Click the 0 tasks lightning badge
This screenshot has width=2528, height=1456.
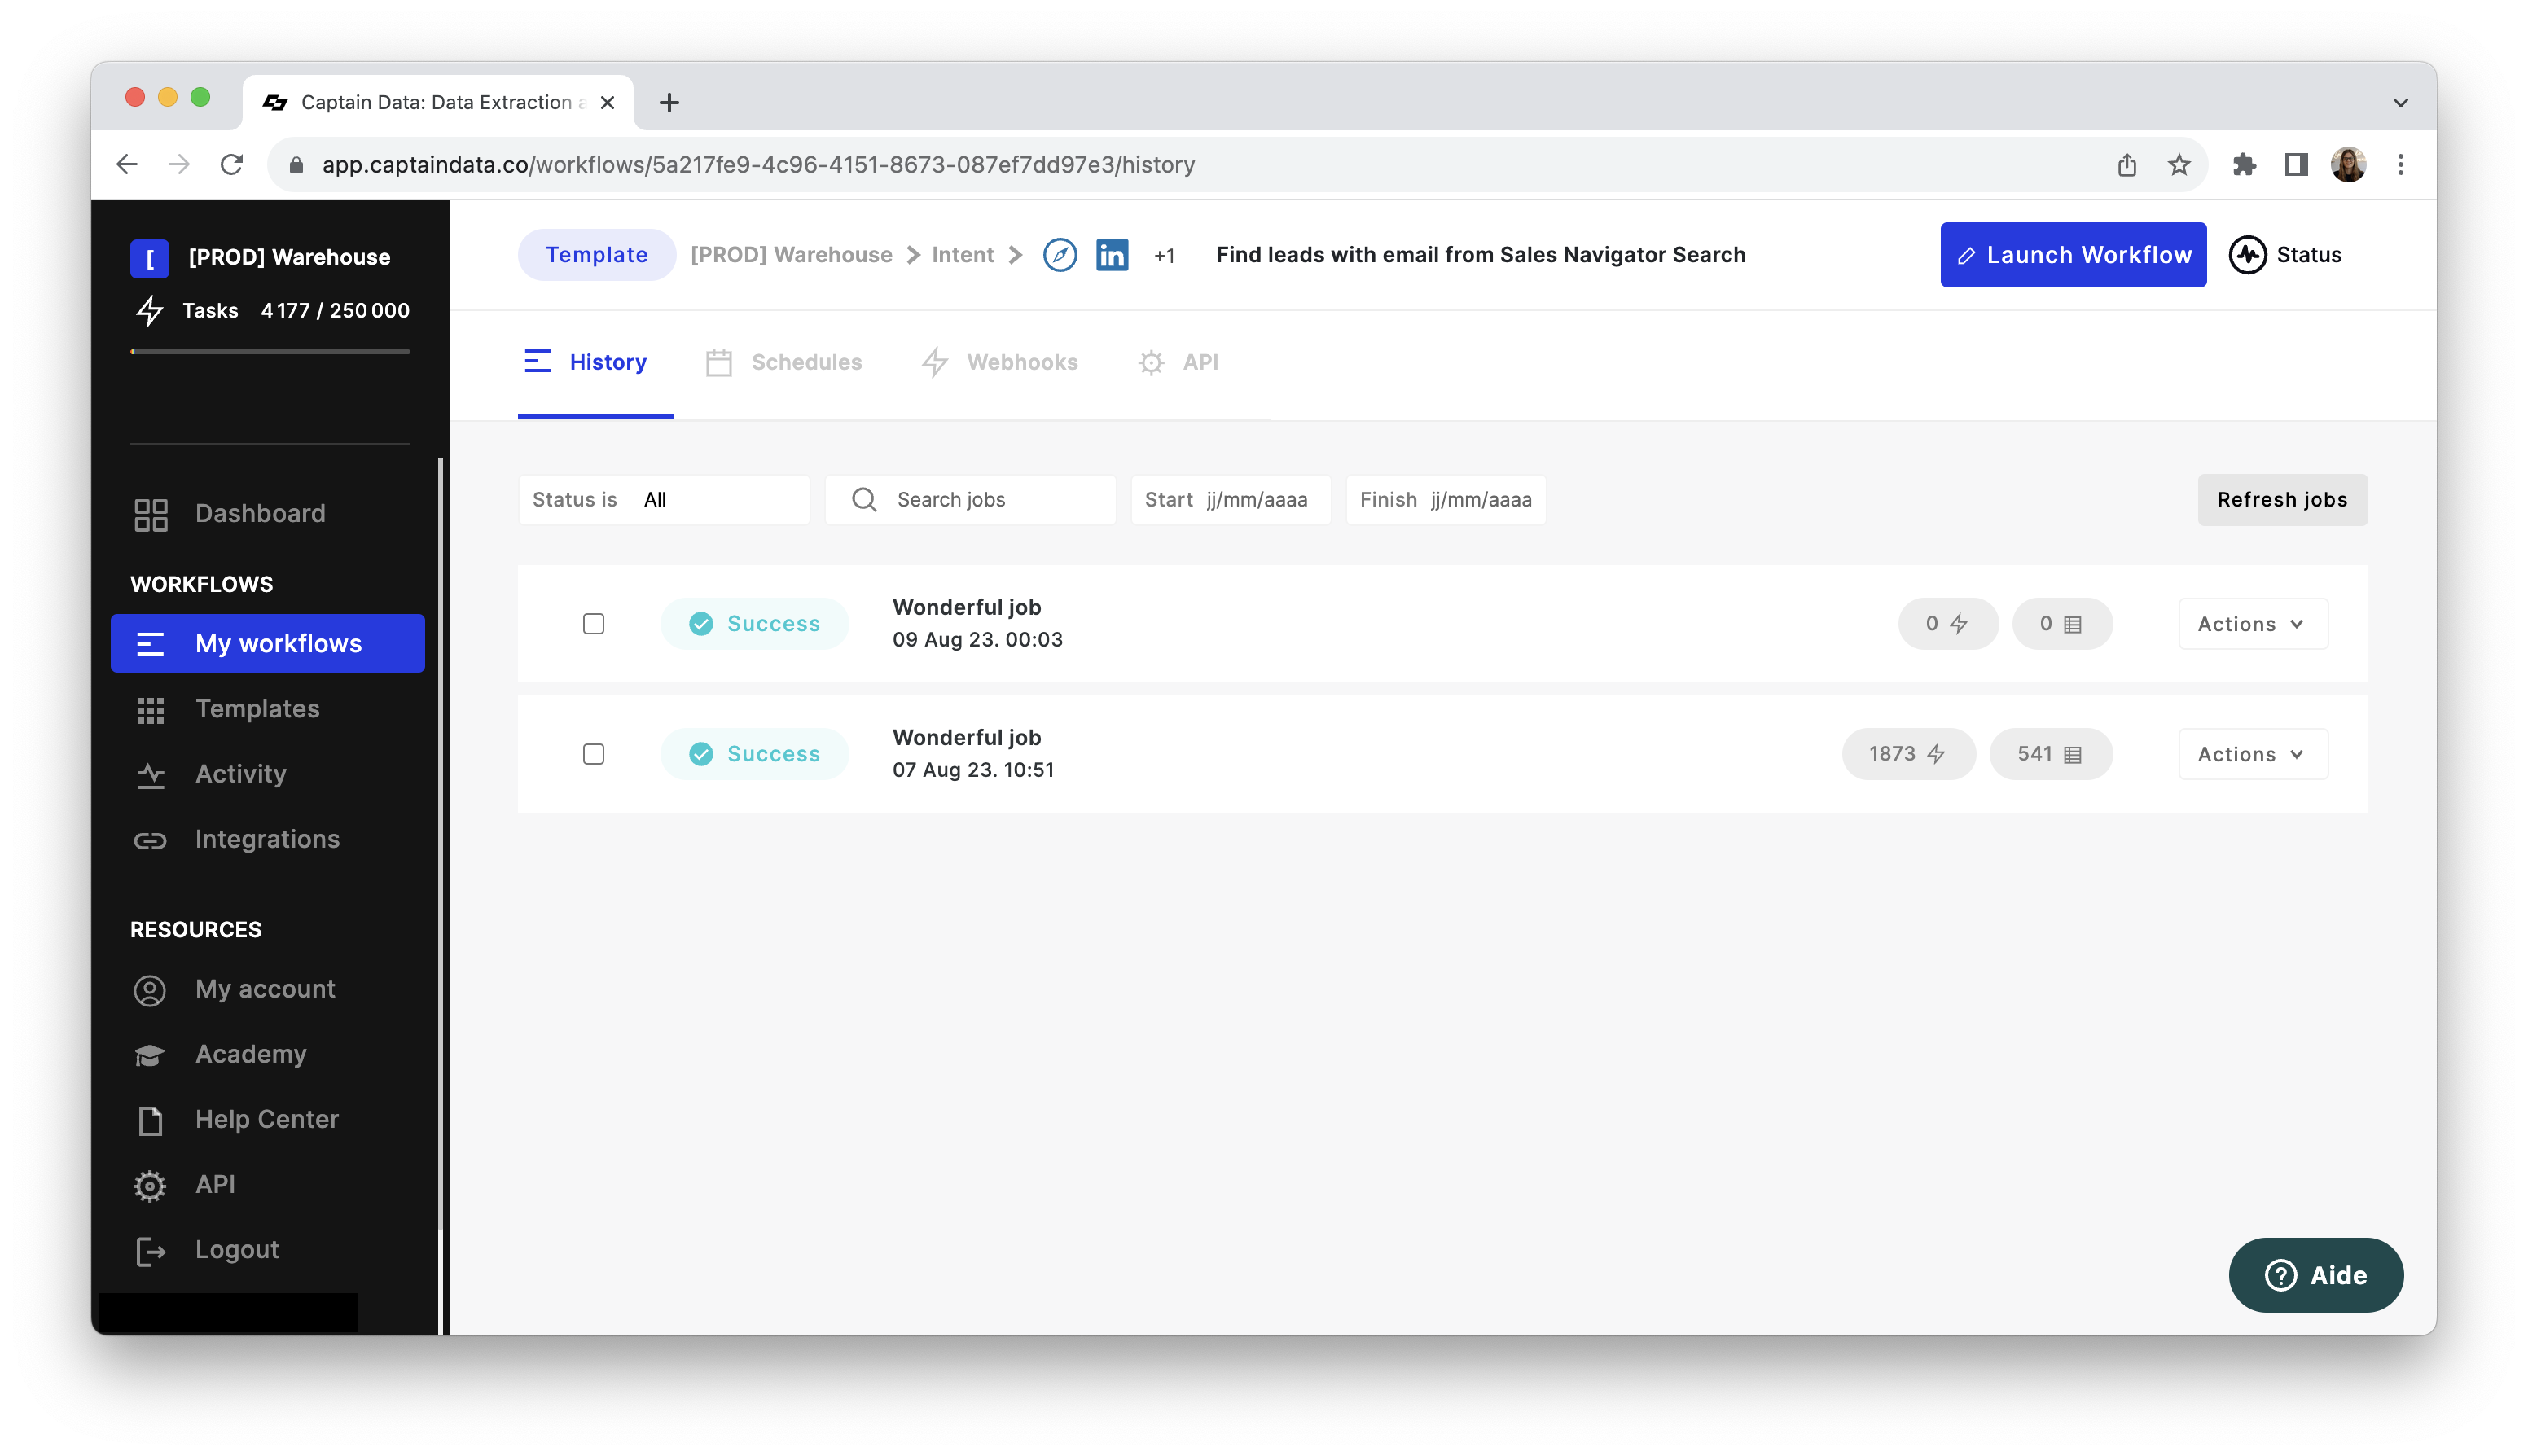tap(1947, 624)
